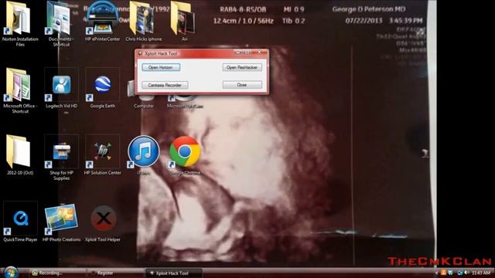The height and width of the screenshot is (278, 495).
Task: Select the iTunes desktop icon
Action: tap(144, 155)
